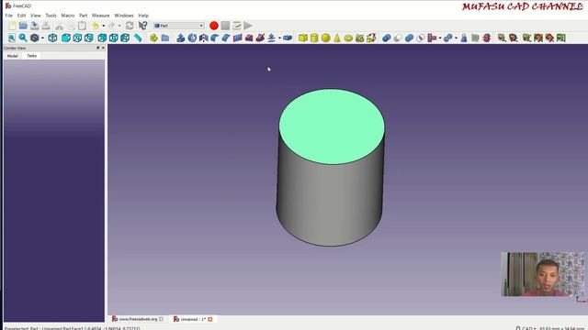Viewport: 588px width, 330px height.
Task: Open the Measure menu
Action: (101, 16)
